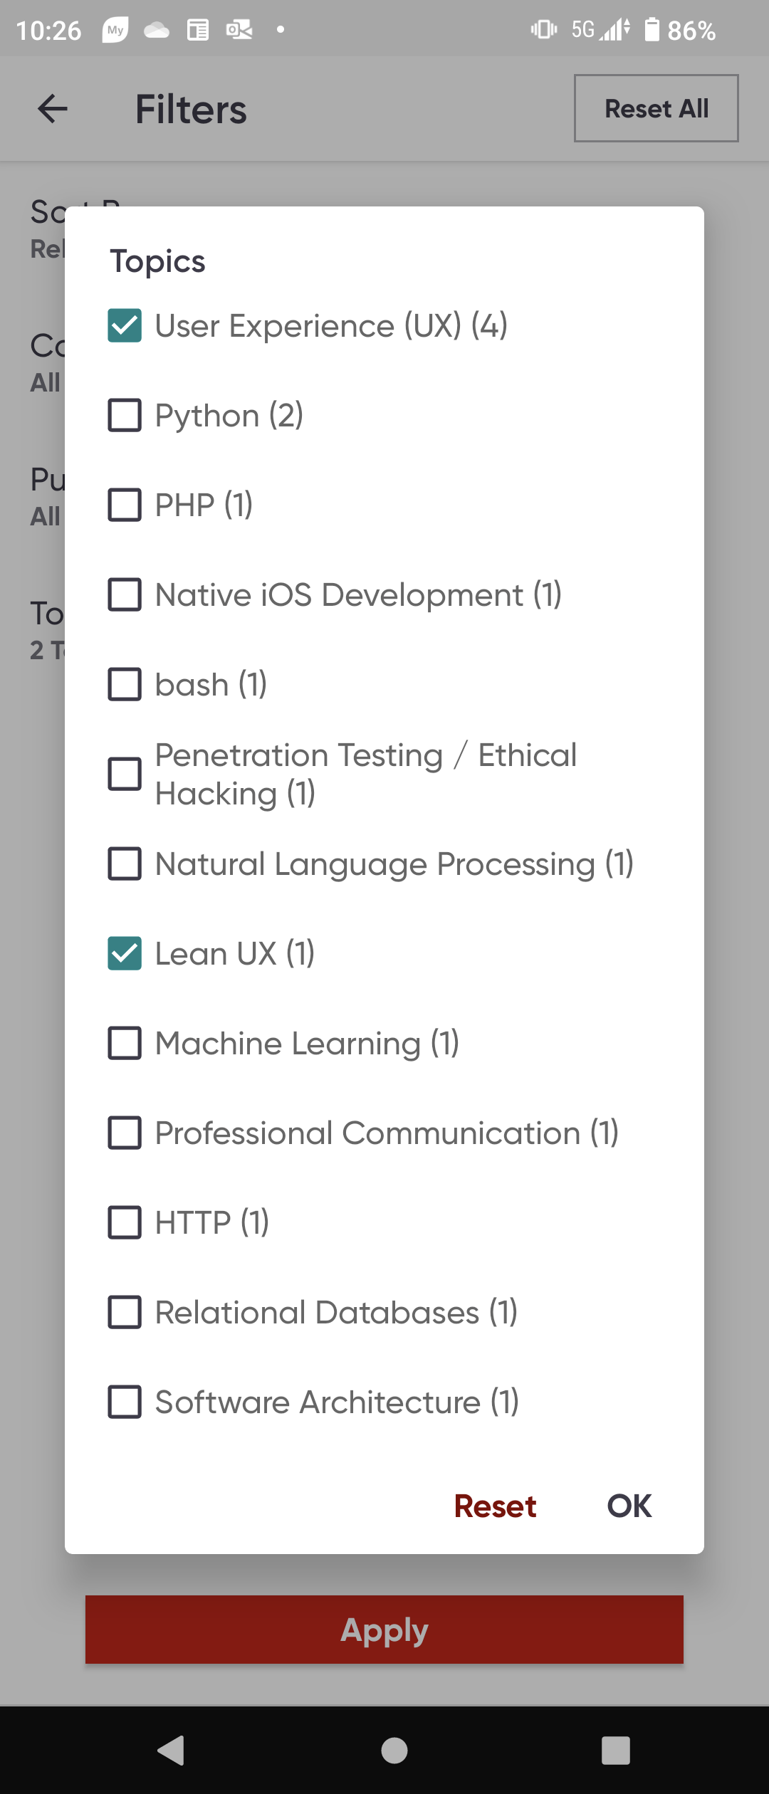Tap the Android home circle button
This screenshot has width=769, height=1794.
(394, 1750)
